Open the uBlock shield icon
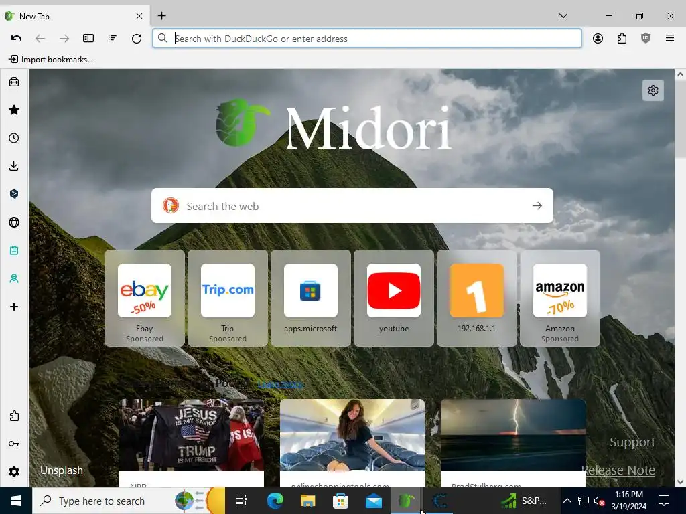 [x=646, y=38]
